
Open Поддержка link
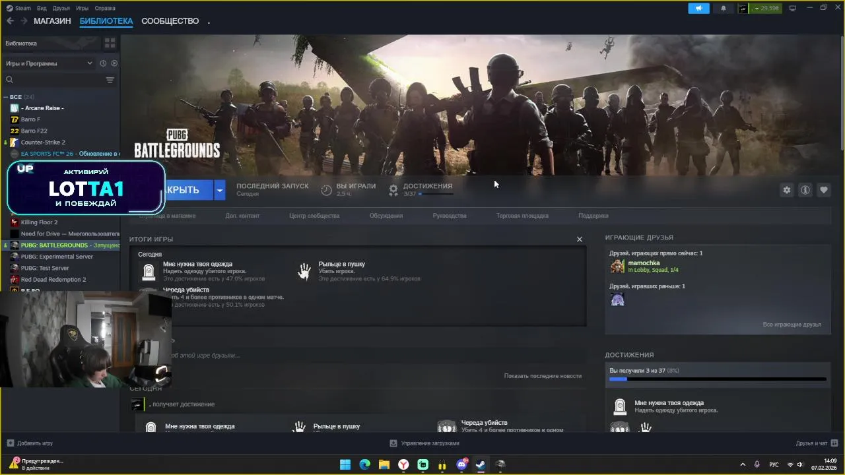pos(593,216)
